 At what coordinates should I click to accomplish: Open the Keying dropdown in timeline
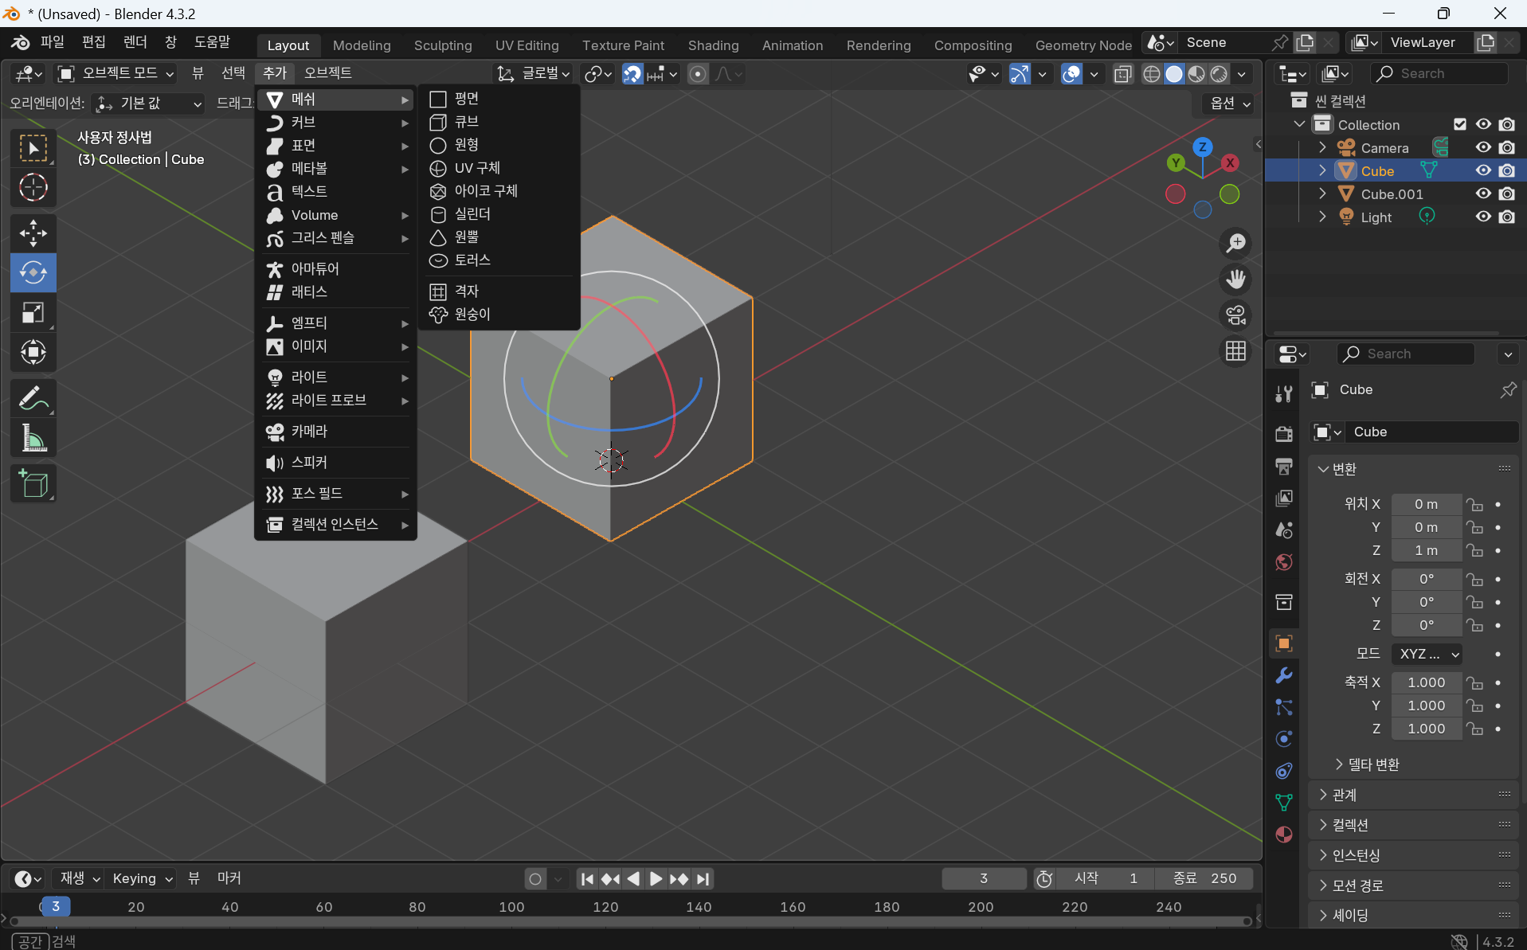point(142,878)
